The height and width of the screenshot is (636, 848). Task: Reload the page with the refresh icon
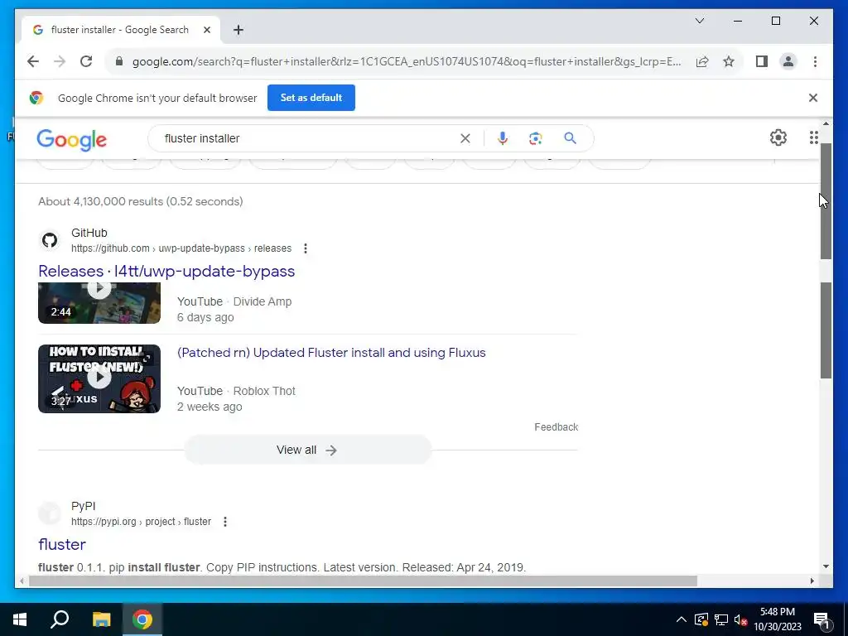(86, 61)
